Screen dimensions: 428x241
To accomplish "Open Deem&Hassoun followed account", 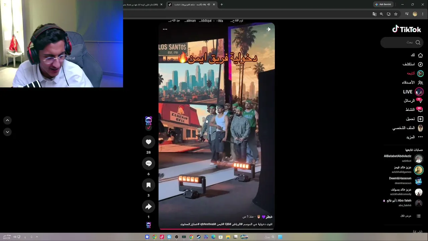I will pyautogui.click(x=406, y=181).
